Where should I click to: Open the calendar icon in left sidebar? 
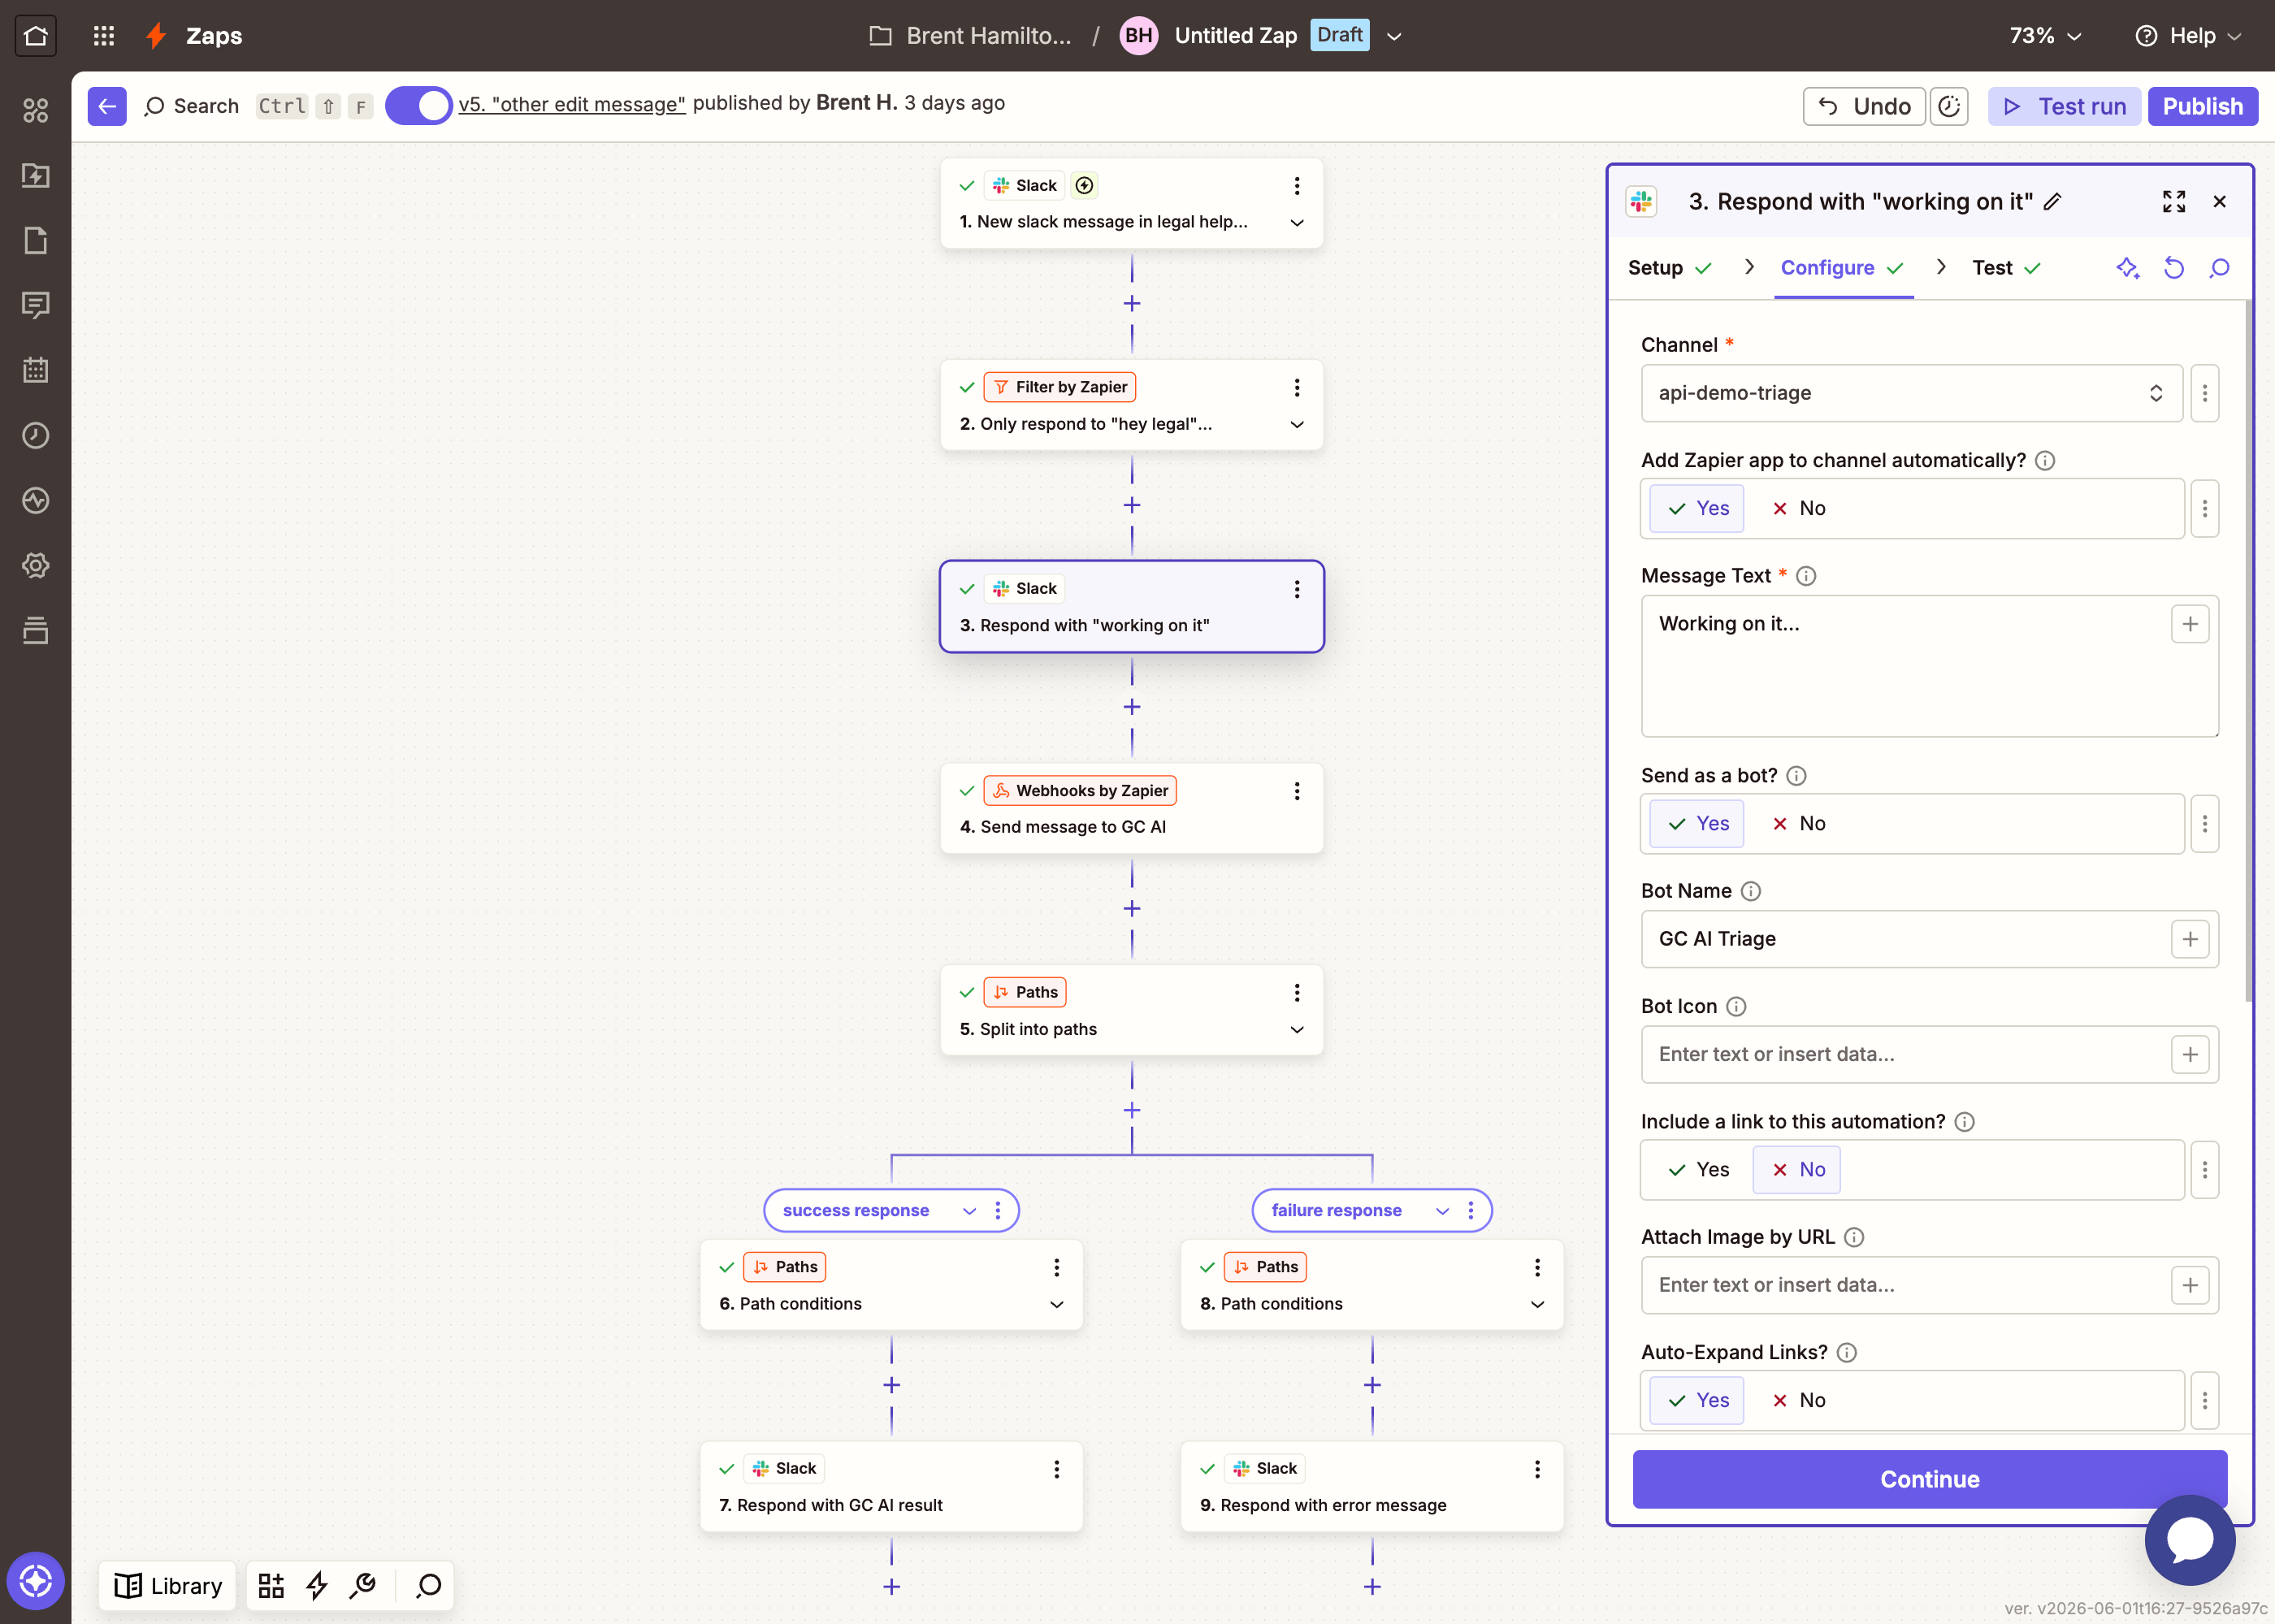(x=36, y=370)
